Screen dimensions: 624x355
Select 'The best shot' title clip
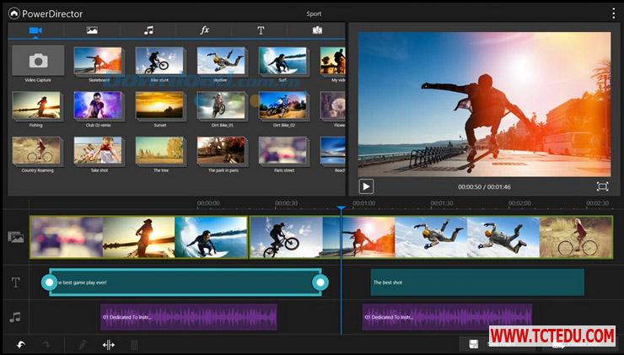(477, 282)
